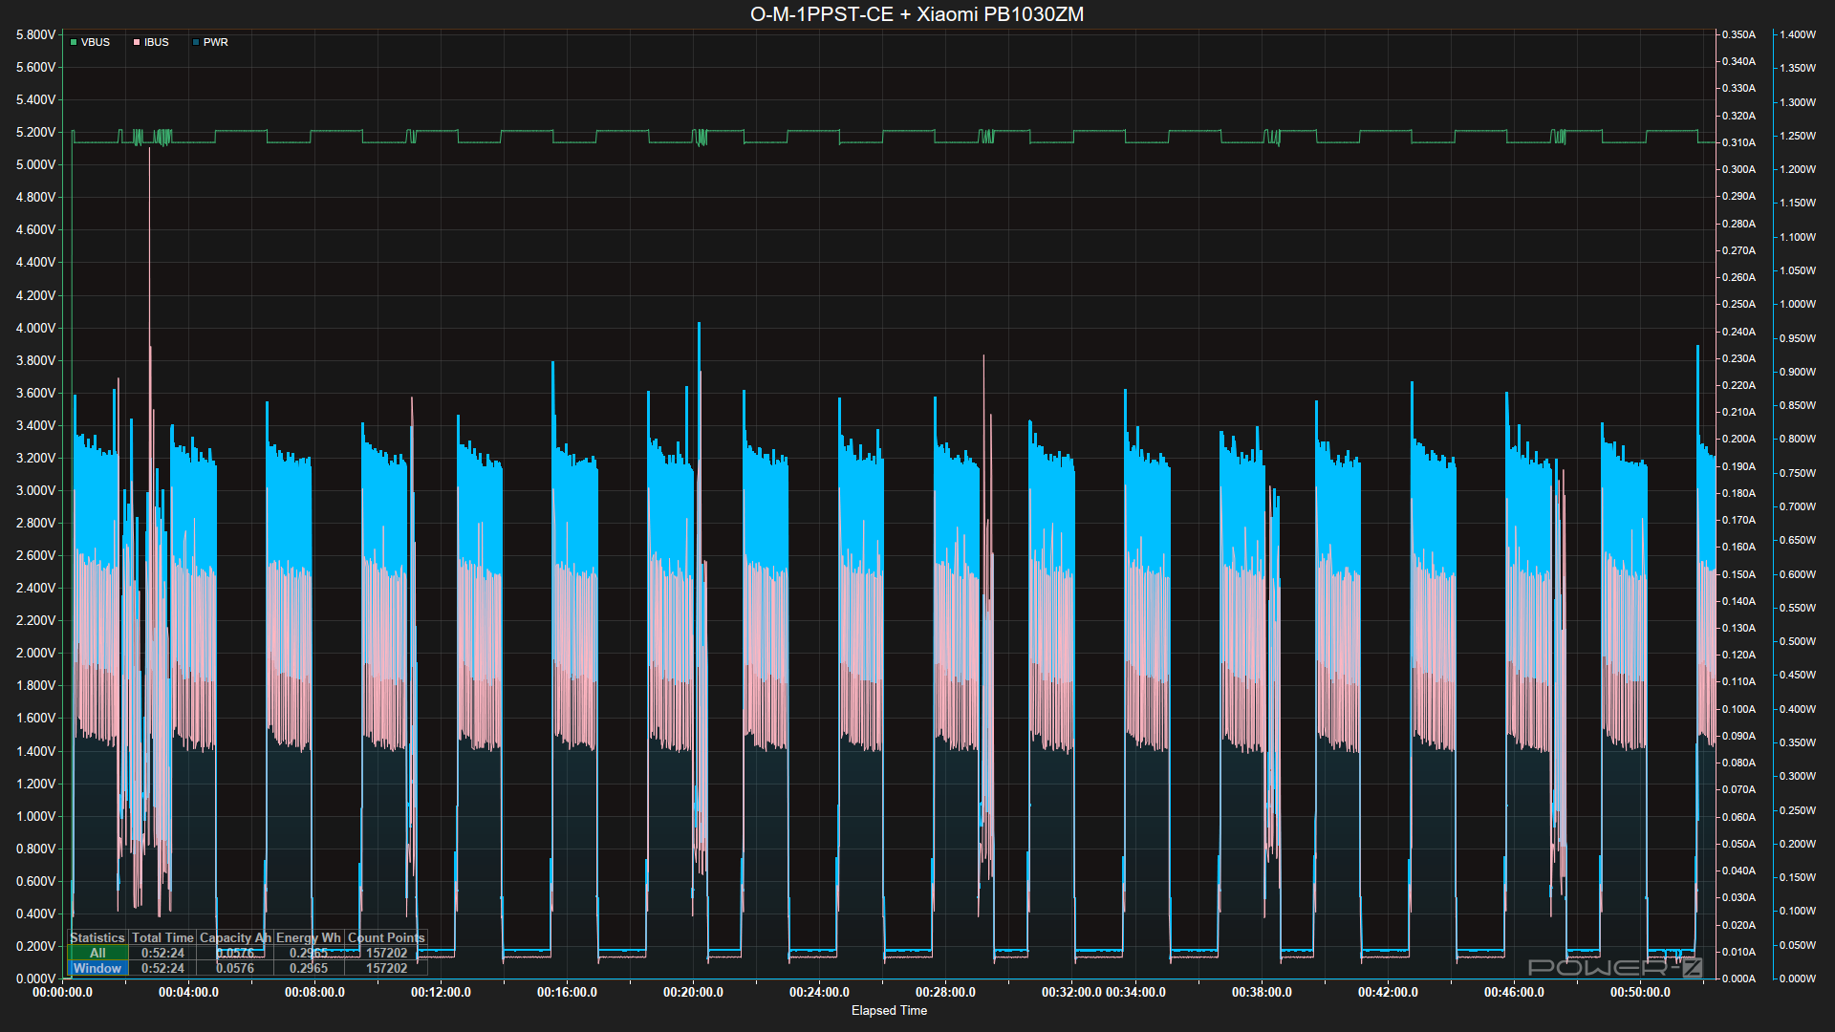
Task: Click the Energy Wh column header
Action: [x=308, y=937]
